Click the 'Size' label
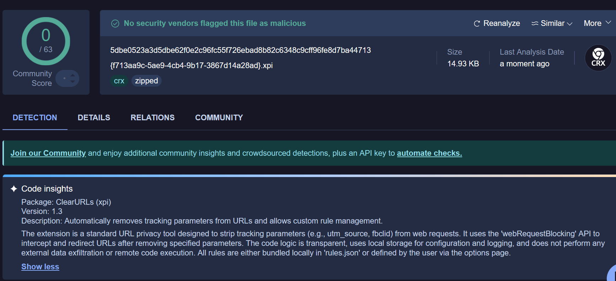Screen dimensions: 616x281 (x=454, y=52)
